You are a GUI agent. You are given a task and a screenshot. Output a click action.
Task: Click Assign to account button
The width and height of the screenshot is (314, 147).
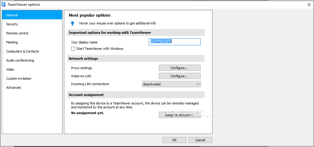pos(180,115)
